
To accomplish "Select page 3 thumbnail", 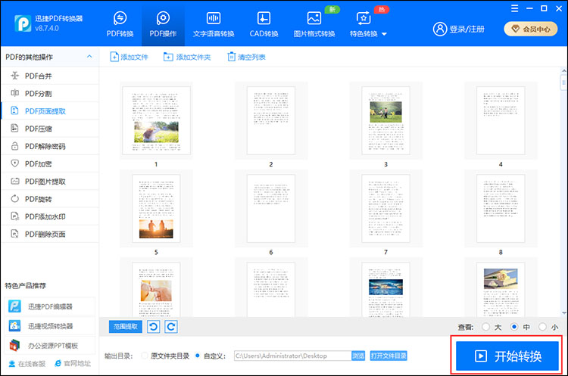I will pyautogui.click(x=385, y=120).
